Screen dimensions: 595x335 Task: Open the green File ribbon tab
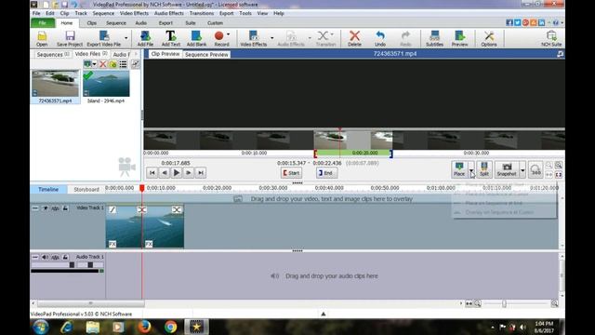point(43,23)
